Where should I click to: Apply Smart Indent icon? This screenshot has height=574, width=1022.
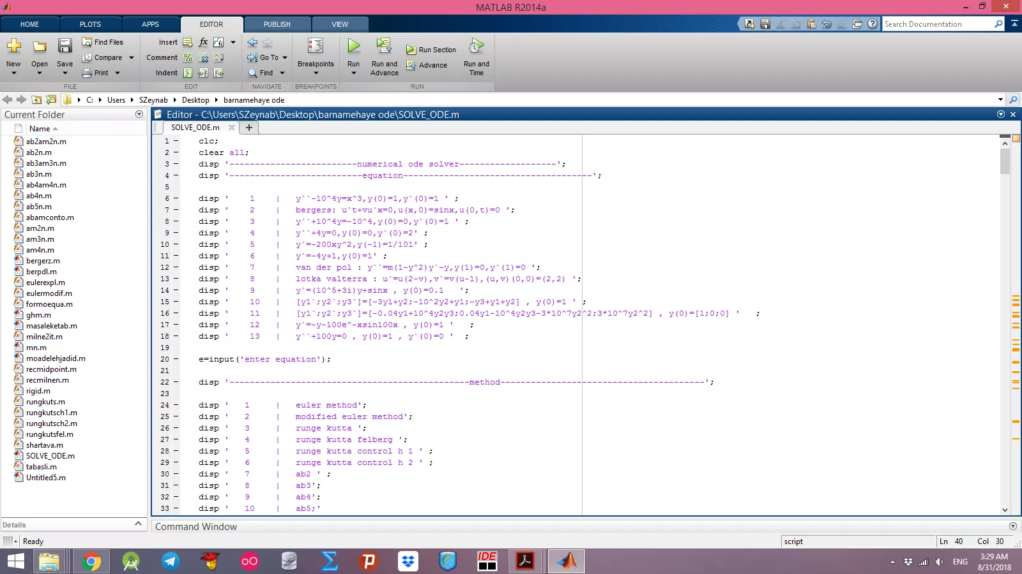[x=188, y=73]
